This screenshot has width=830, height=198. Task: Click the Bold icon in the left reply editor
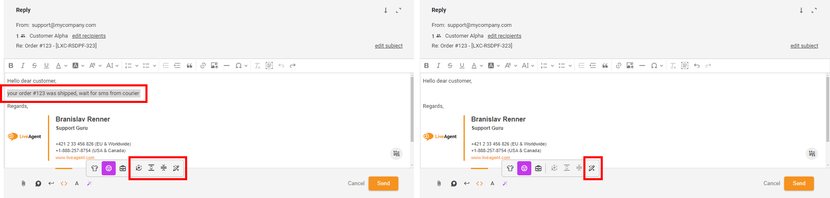(11, 66)
